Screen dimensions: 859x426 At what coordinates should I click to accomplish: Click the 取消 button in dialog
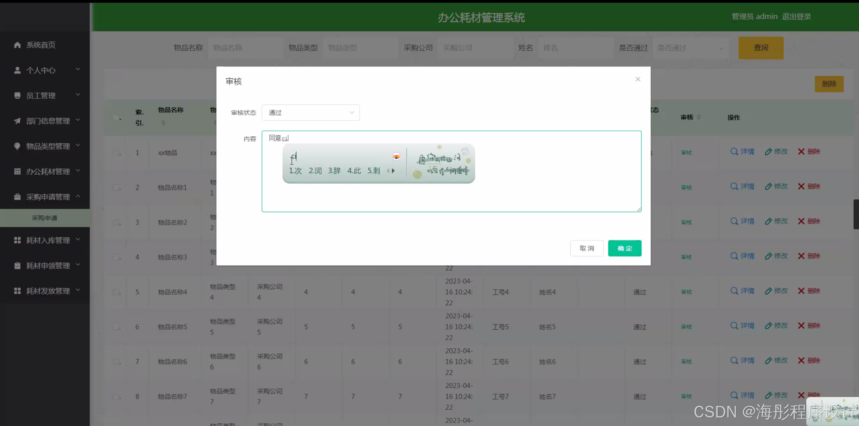click(587, 248)
